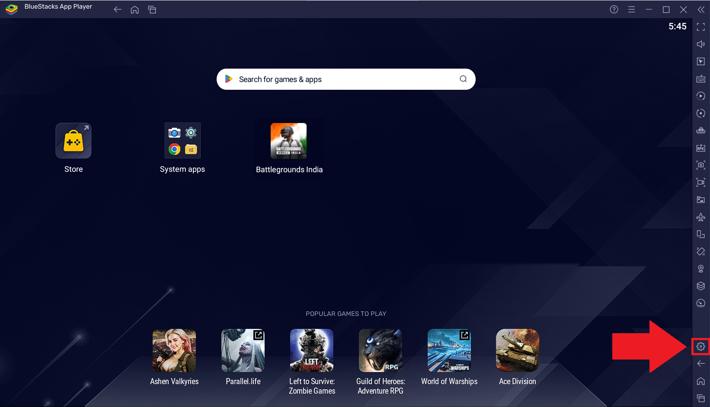Click the cursor lock icon in sidebar
The width and height of the screenshot is (710, 407).
(x=701, y=61)
